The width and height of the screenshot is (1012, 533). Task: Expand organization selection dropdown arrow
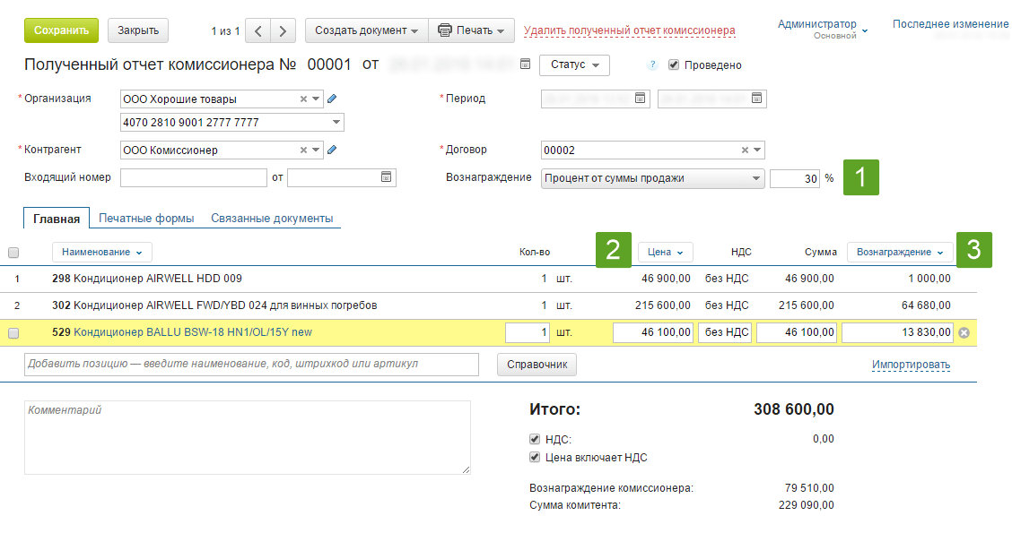tap(316, 99)
